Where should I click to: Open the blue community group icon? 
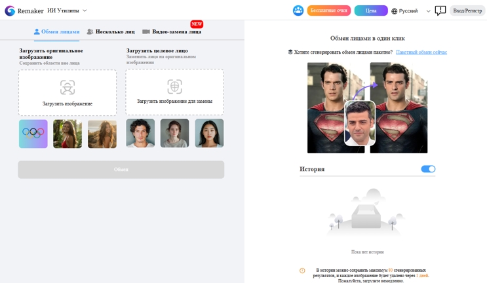(298, 10)
